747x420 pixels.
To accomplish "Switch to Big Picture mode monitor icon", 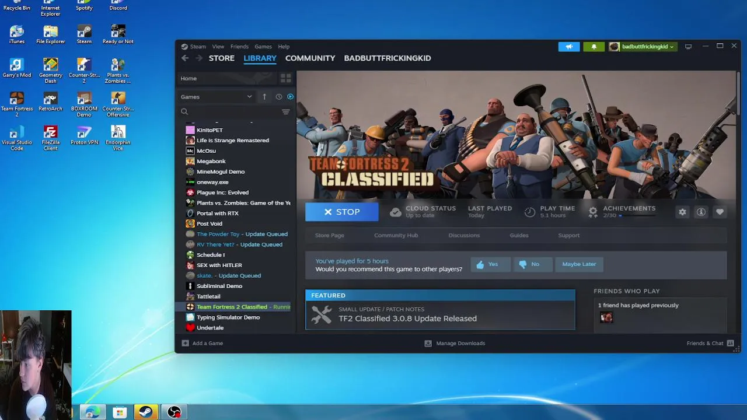I will tap(688, 47).
